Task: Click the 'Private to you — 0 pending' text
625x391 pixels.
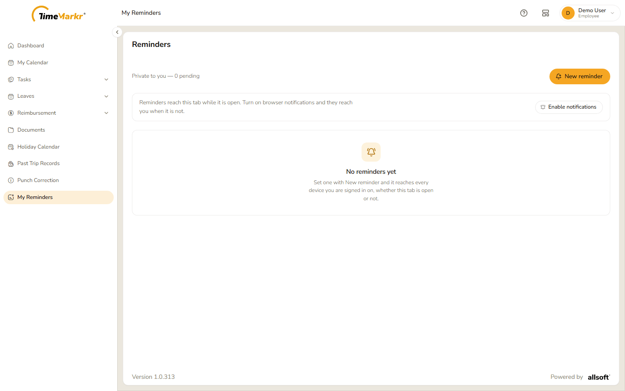Action: [166, 76]
